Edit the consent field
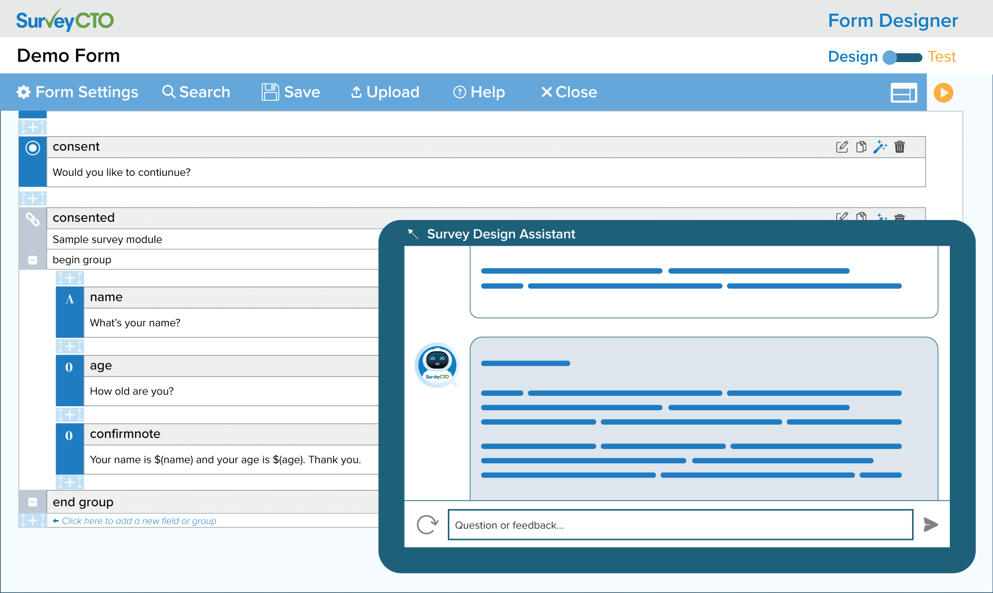The height and width of the screenshot is (593, 993). click(842, 147)
